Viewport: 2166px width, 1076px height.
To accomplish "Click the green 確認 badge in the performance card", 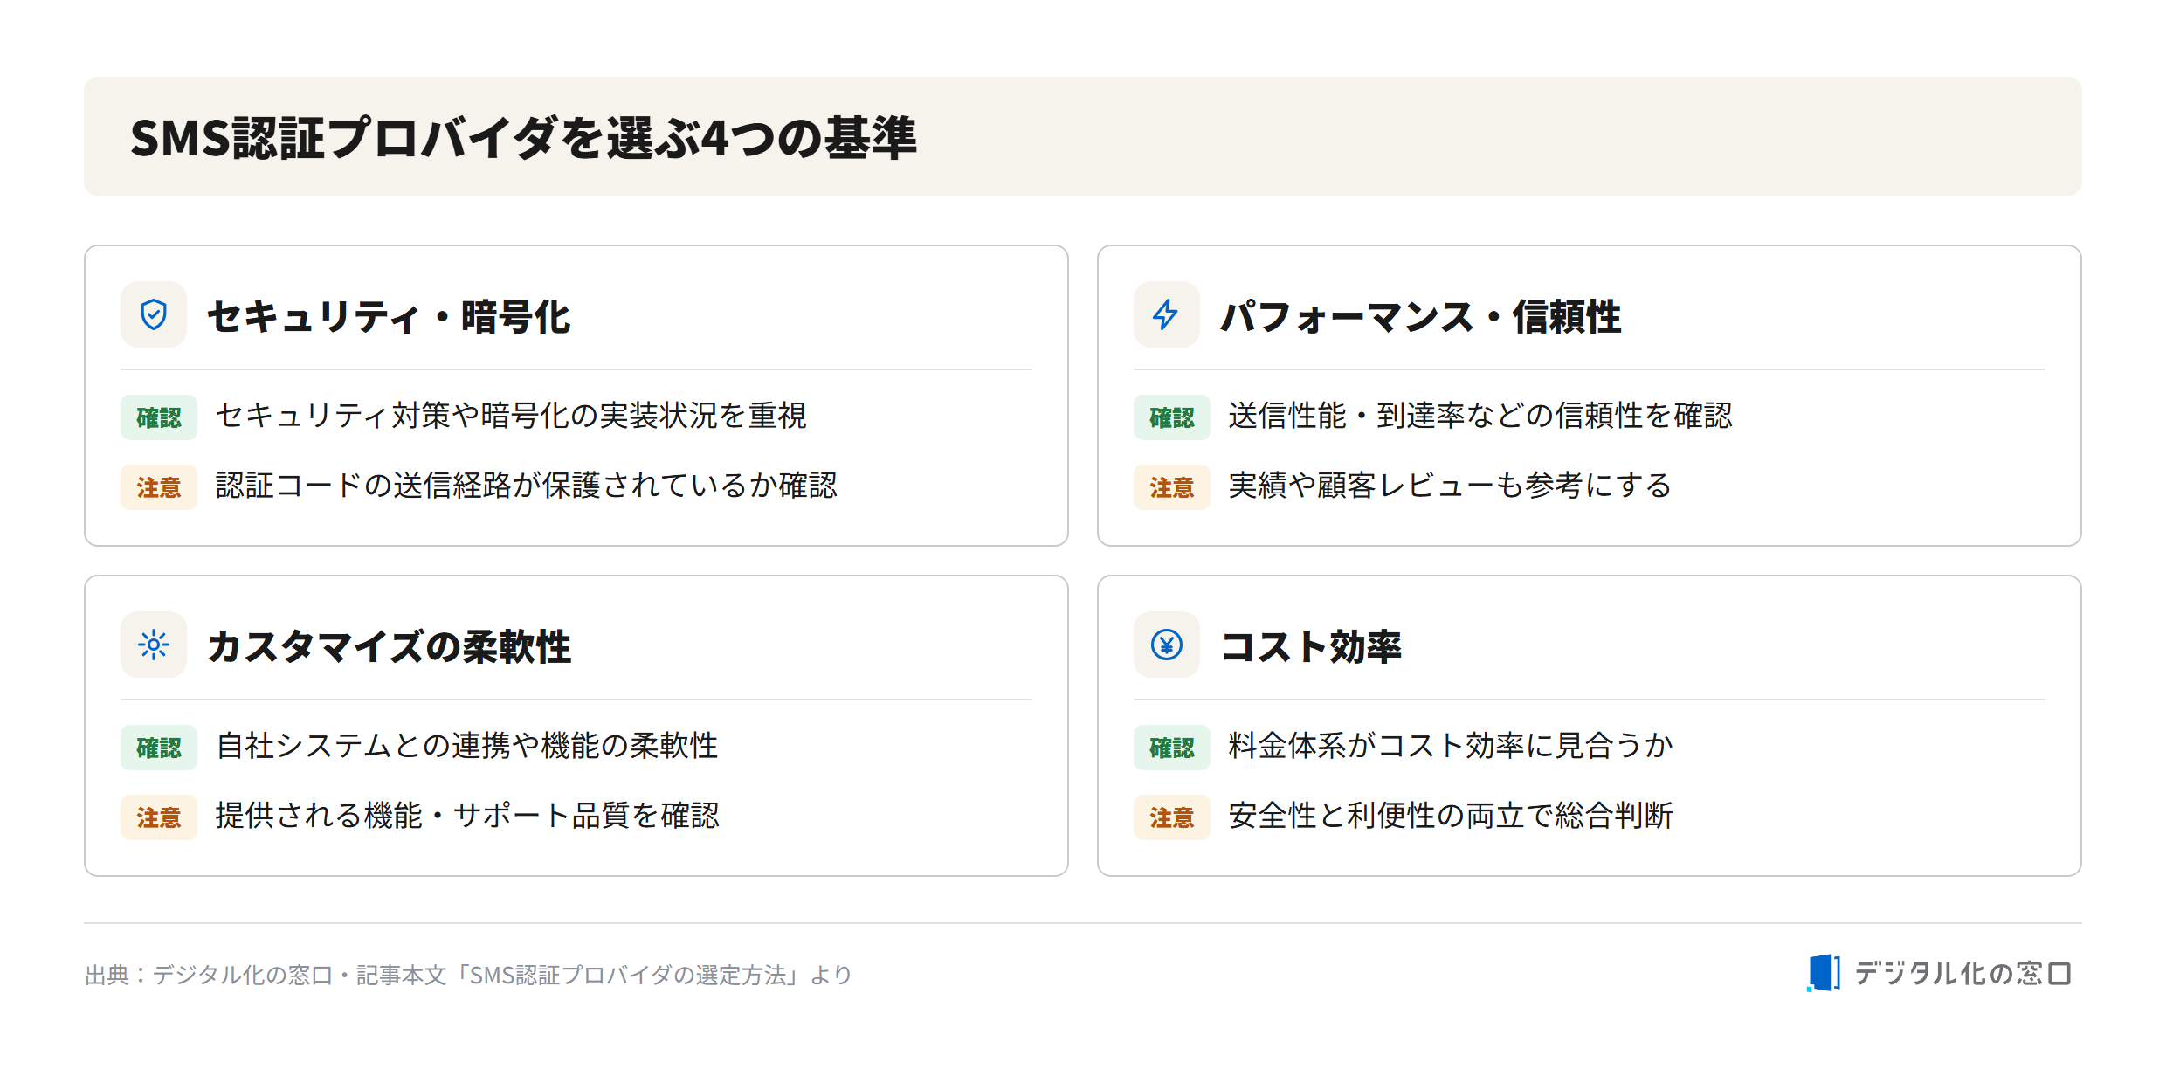I will coord(1171,417).
